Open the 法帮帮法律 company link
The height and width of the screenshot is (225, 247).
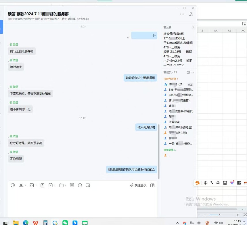pos(171,79)
